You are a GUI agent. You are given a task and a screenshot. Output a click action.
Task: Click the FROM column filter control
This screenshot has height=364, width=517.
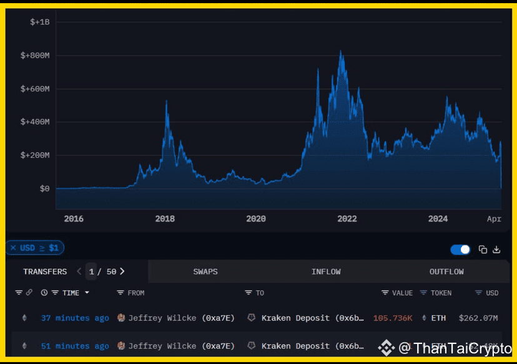point(120,293)
